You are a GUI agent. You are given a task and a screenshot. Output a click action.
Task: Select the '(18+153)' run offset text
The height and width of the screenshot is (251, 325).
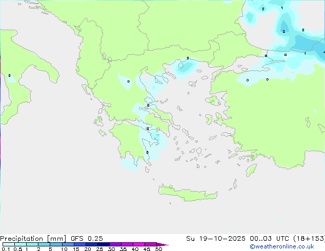[309, 239]
